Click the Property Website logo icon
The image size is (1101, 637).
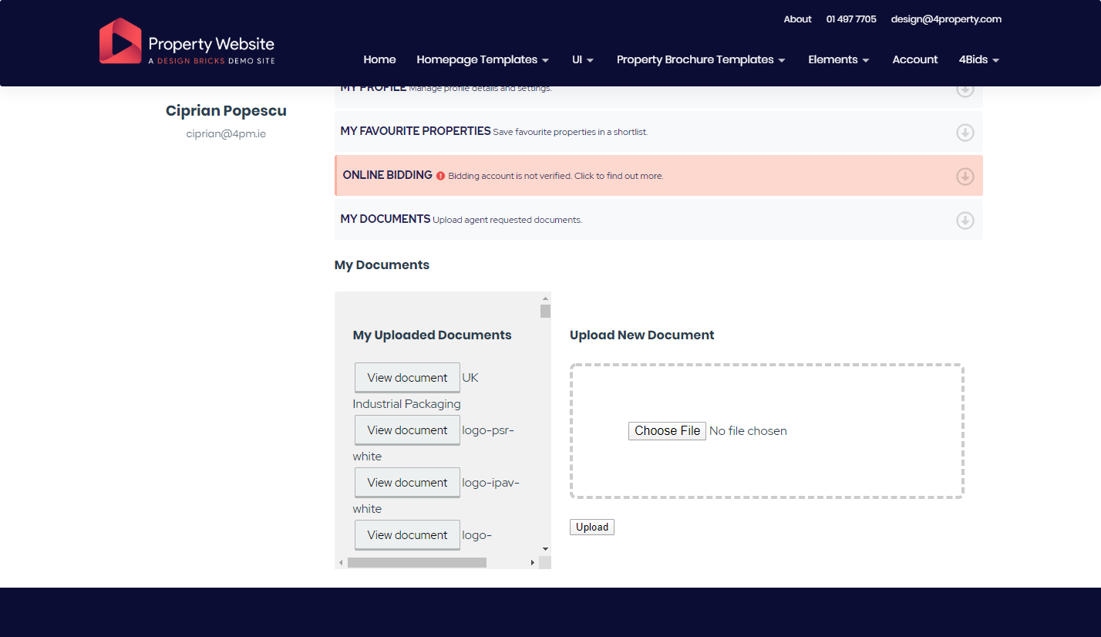coord(120,41)
